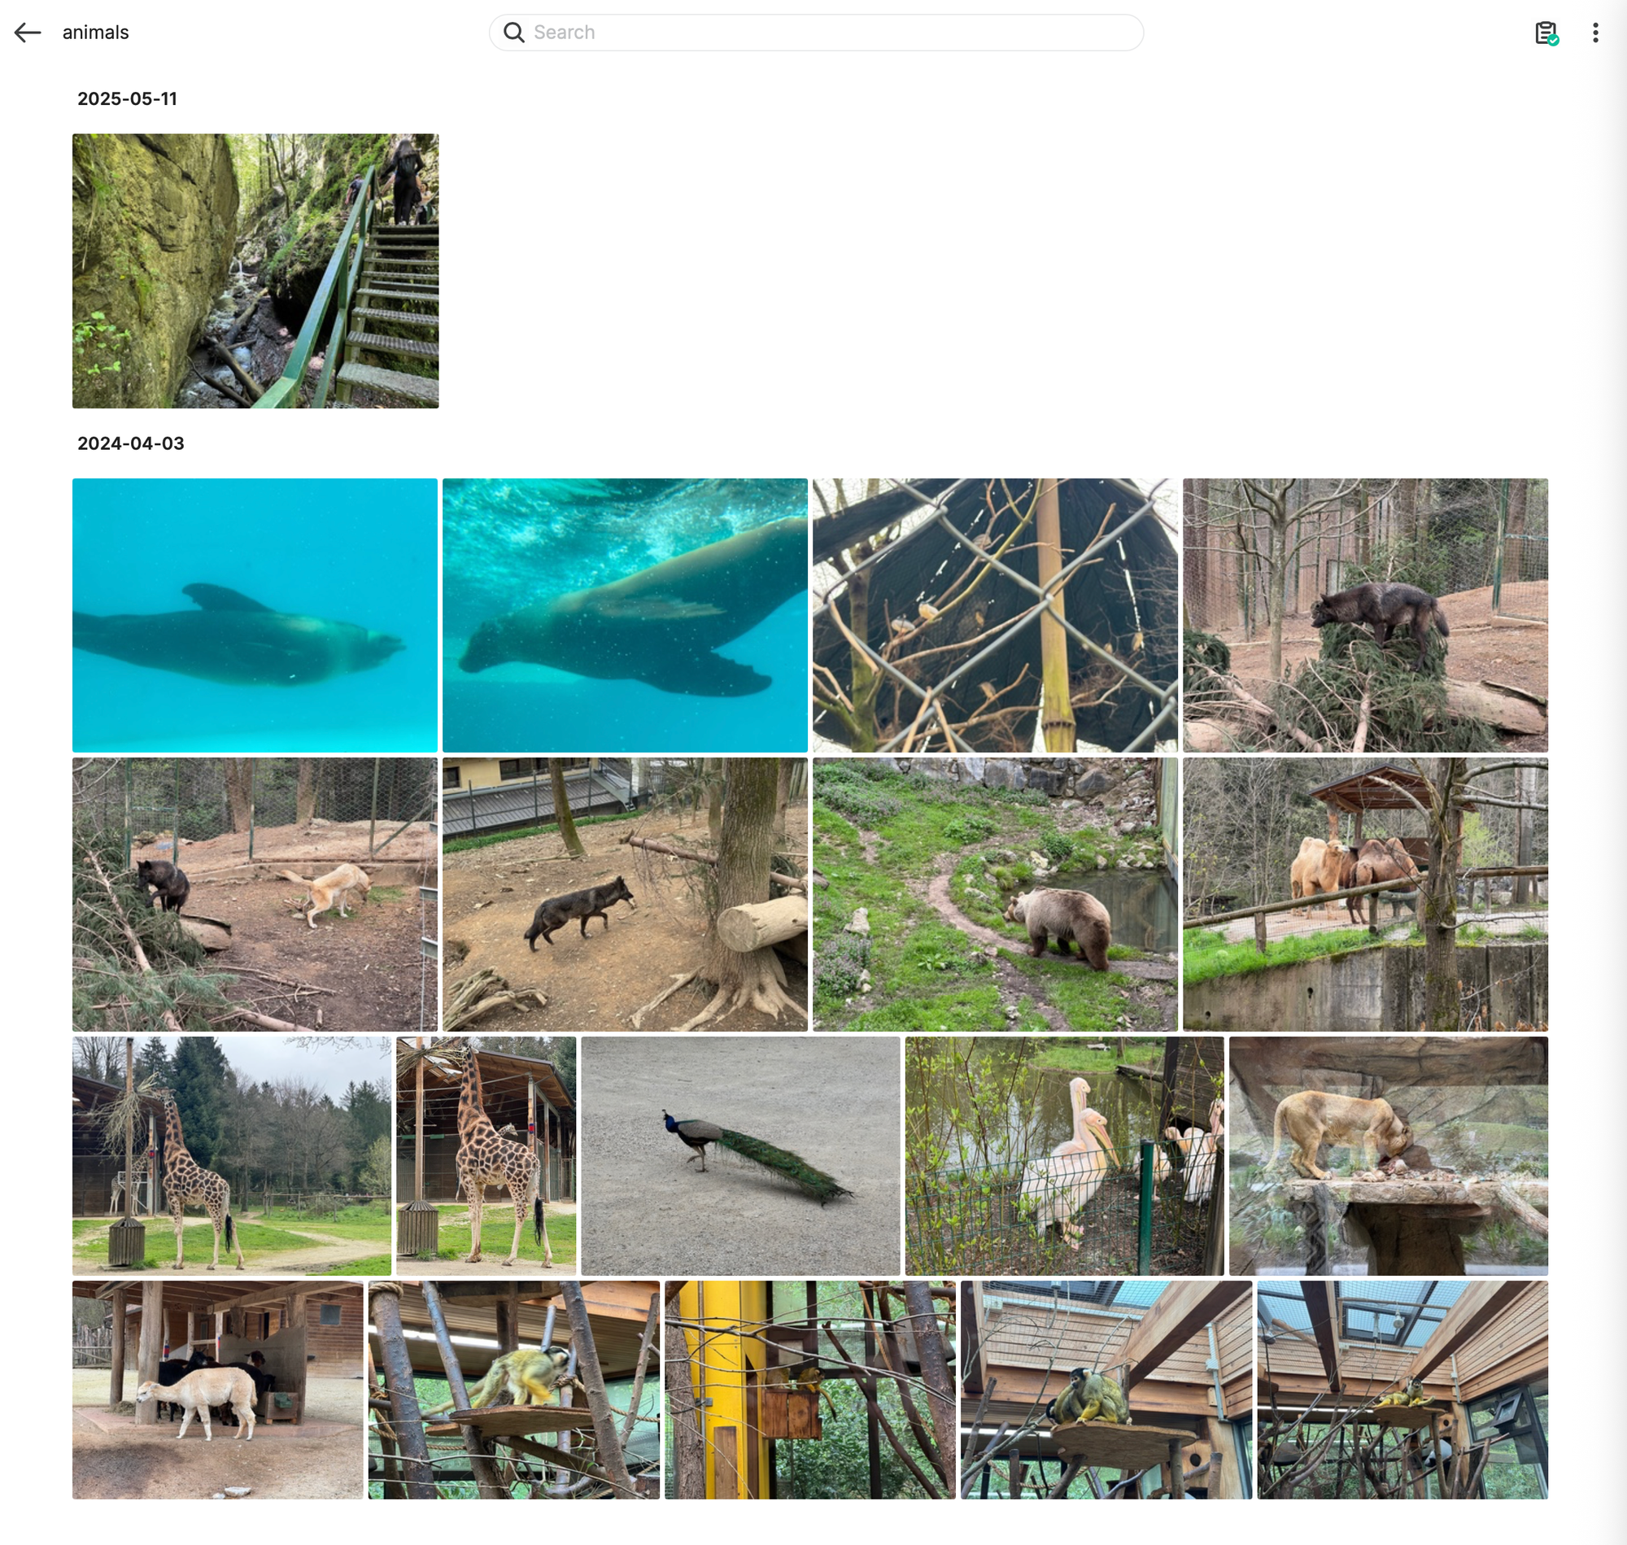
Task: Open the yellow pole monkey enclosure photo
Action: (810, 1390)
